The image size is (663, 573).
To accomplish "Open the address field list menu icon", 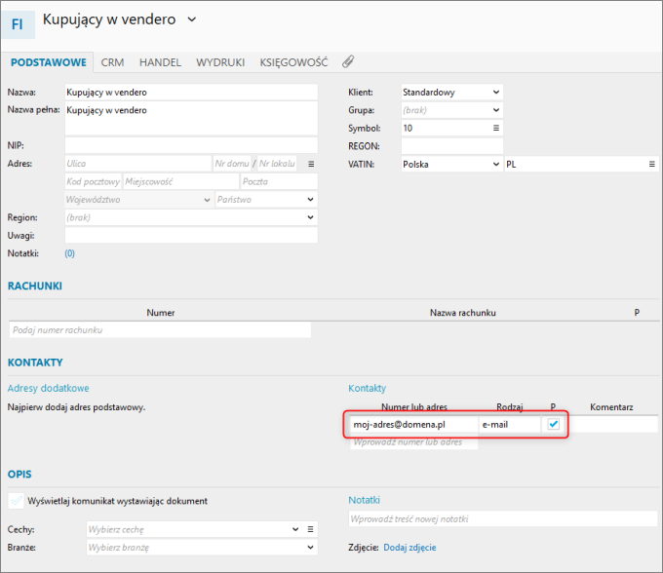I will (311, 164).
